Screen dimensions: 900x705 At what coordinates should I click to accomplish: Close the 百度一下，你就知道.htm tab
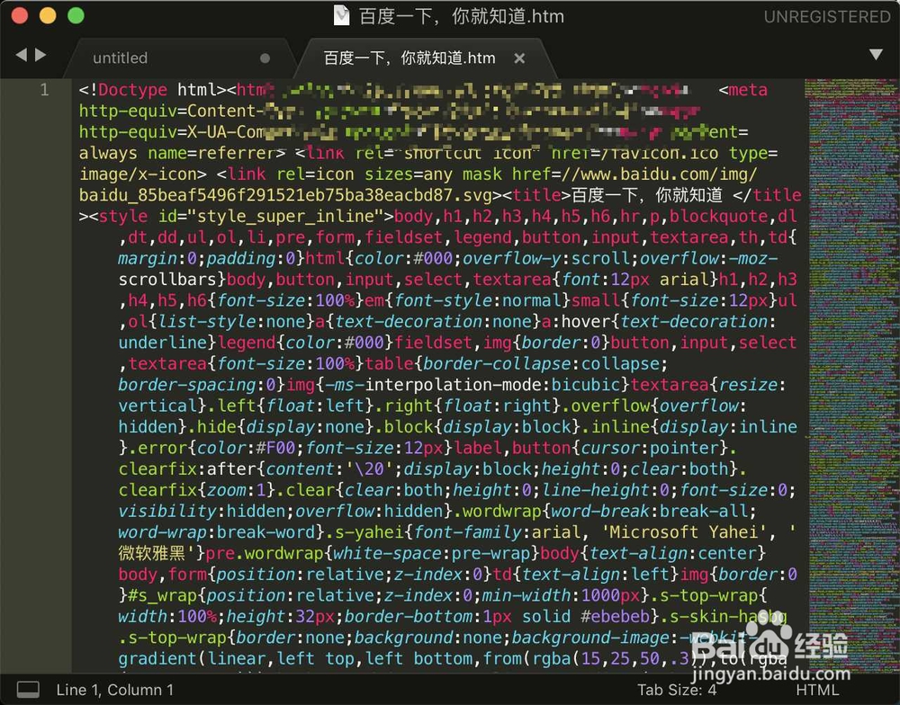click(519, 58)
